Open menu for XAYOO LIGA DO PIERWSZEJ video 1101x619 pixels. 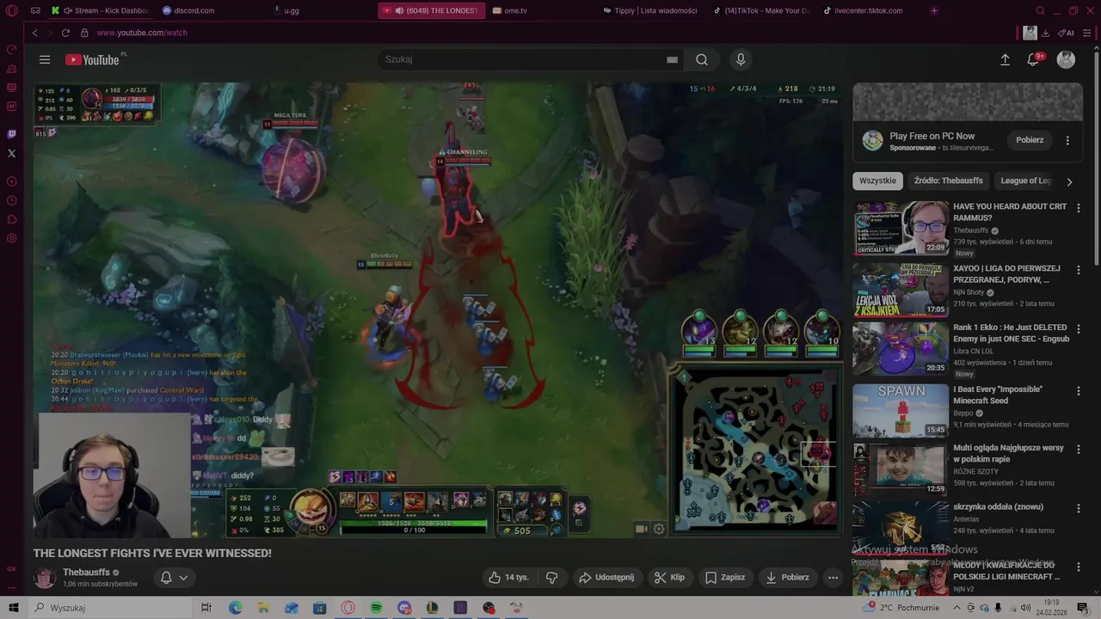(x=1078, y=270)
